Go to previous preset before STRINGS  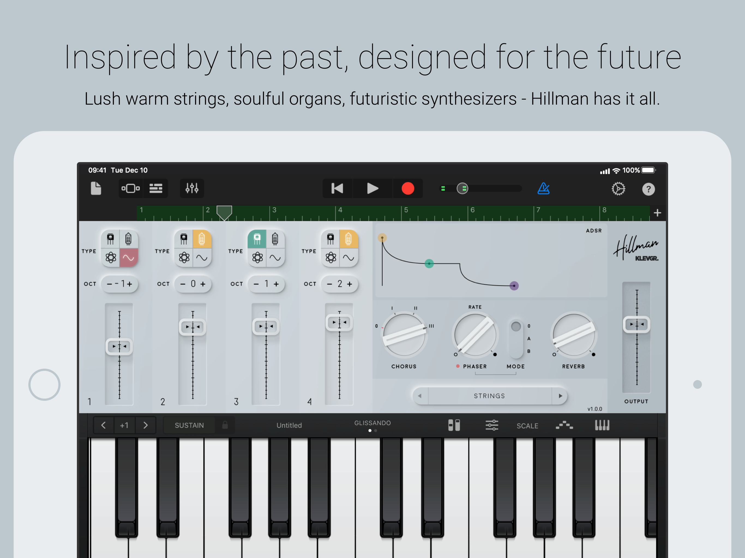click(x=420, y=396)
